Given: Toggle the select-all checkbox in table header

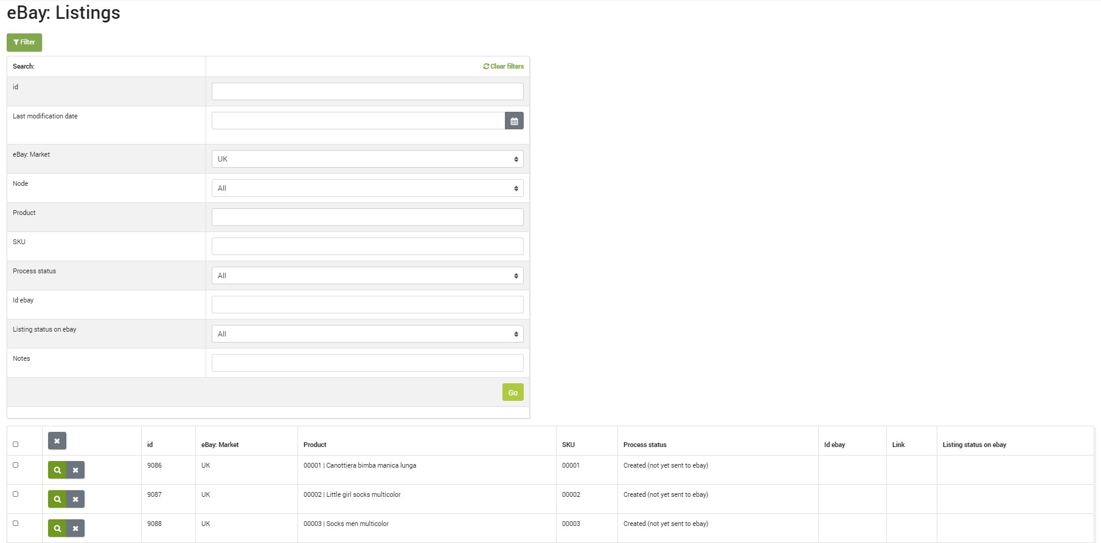Looking at the screenshot, I should 16,444.
